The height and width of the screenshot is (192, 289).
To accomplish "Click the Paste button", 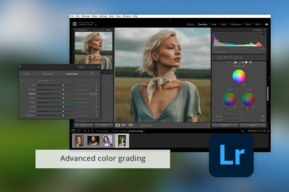I will point(104,125).
